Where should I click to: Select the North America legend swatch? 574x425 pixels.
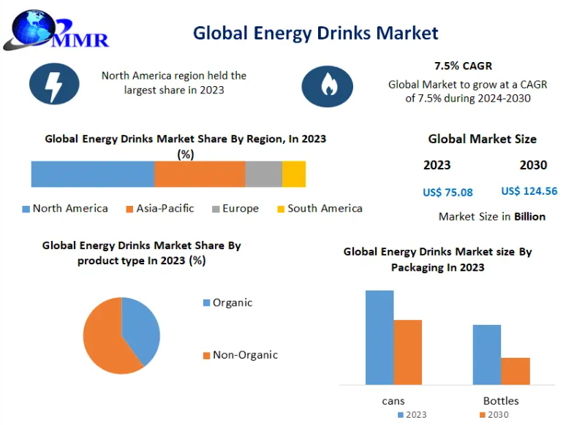click(x=26, y=209)
